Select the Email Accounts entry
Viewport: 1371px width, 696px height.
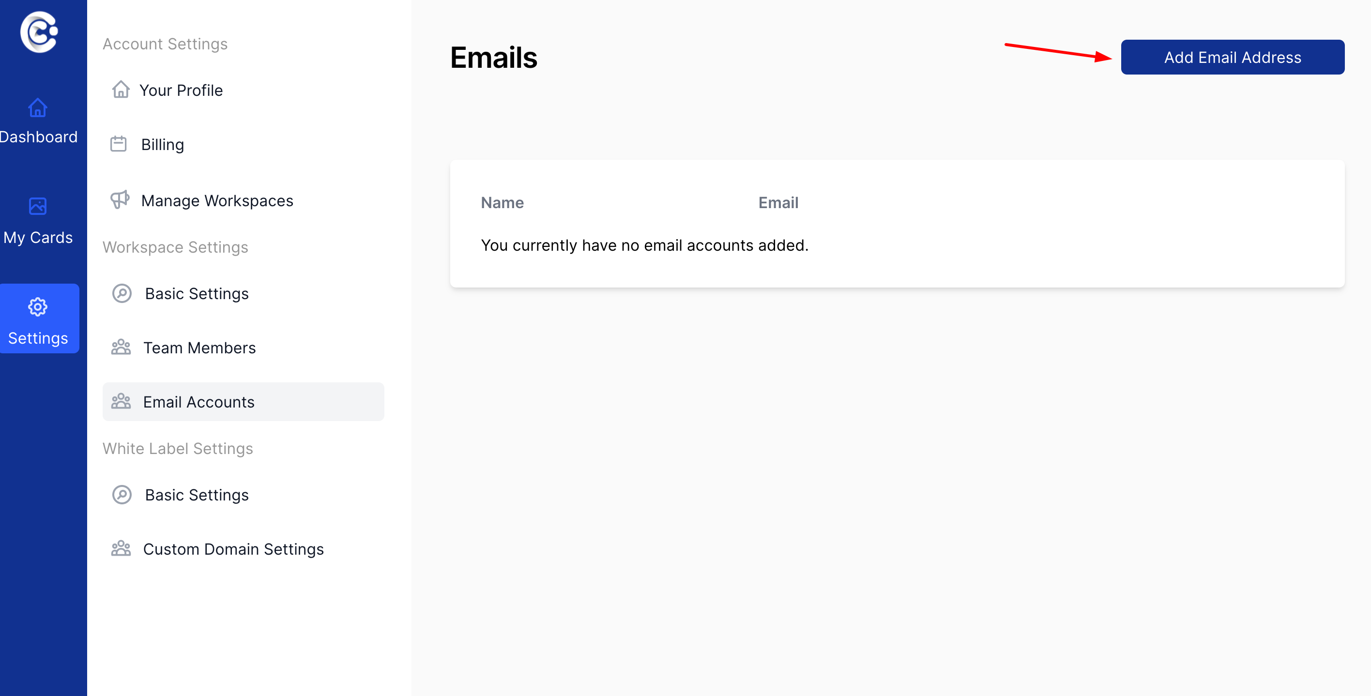point(198,402)
